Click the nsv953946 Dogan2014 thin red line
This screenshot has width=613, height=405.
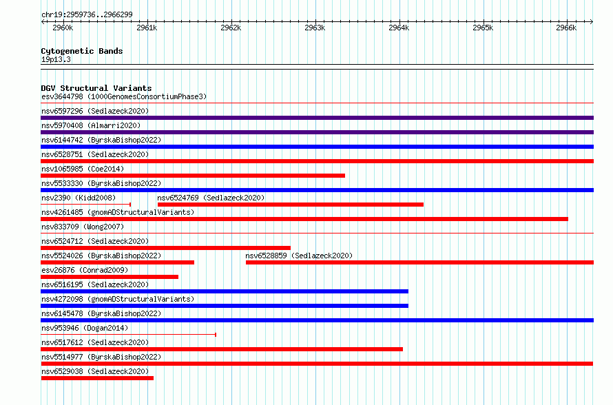(x=129, y=335)
